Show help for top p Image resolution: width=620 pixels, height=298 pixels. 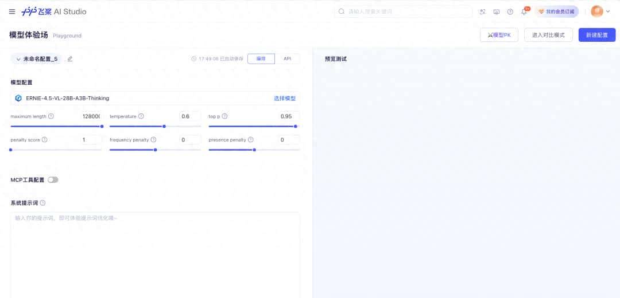(224, 116)
